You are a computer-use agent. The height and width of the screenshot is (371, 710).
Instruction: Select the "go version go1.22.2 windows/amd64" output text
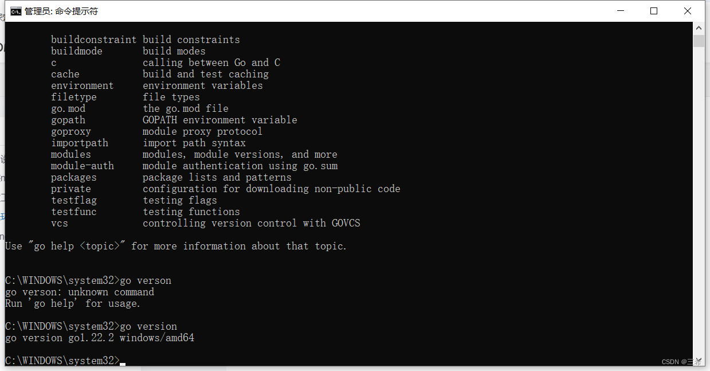coord(99,338)
